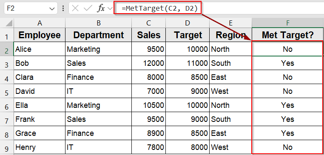Click David's sales value 7000
Image resolution: width=324 pixels, height=155 pixels.
[x=148, y=91]
